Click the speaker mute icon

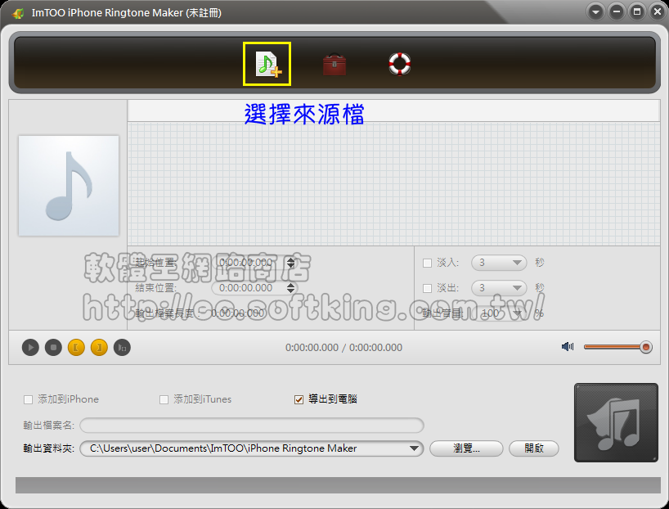click(568, 347)
